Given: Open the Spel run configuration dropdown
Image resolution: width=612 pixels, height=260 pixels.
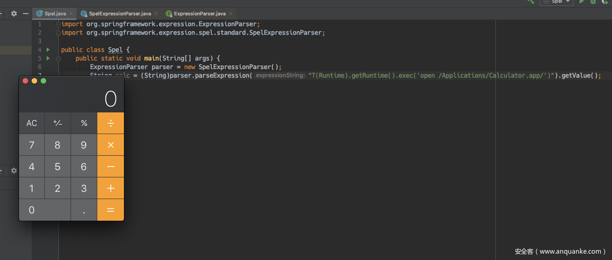Looking at the screenshot, I should [x=556, y=2].
